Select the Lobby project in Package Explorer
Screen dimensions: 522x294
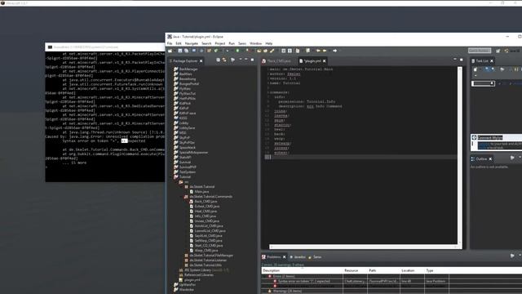(x=181, y=123)
